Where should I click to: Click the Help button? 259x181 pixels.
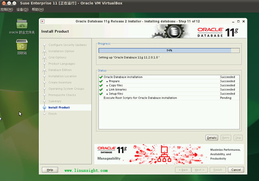click(x=50, y=170)
